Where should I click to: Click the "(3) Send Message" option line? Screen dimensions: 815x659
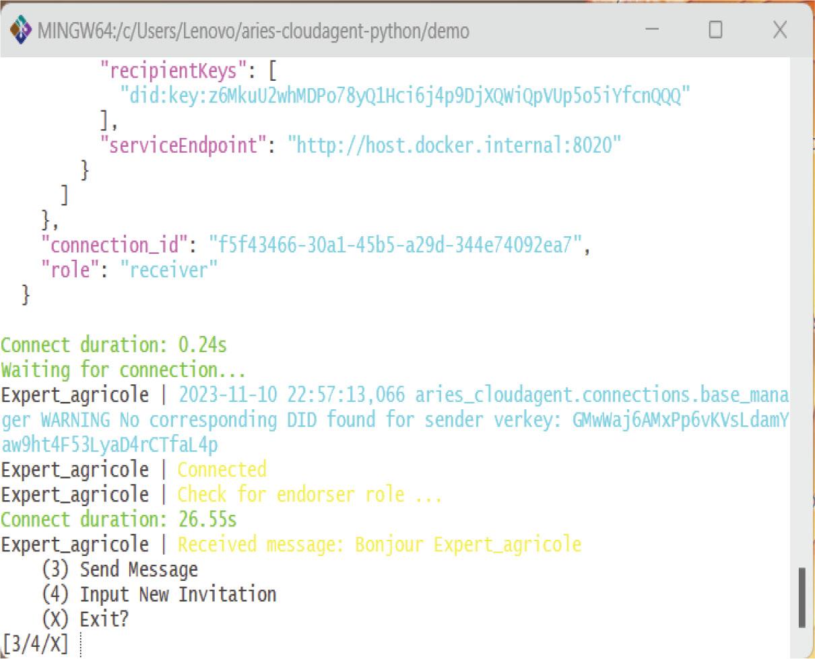pyautogui.click(x=119, y=569)
